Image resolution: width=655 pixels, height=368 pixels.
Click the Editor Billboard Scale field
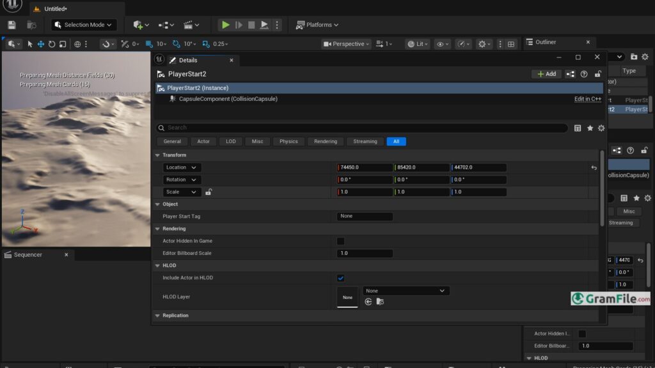pos(365,253)
